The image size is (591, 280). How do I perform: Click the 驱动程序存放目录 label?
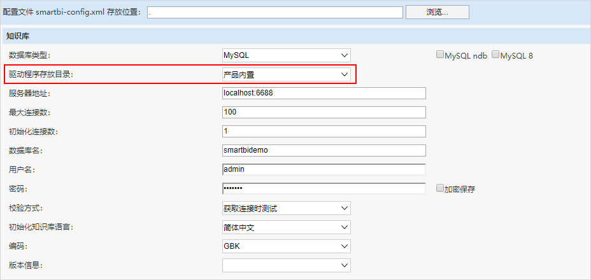tap(41, 74)
